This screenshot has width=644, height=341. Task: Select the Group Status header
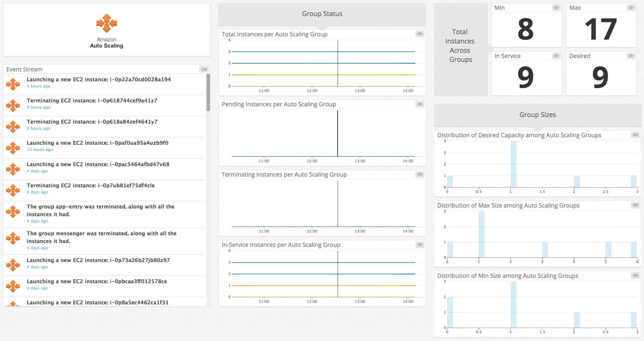(322, 14)
